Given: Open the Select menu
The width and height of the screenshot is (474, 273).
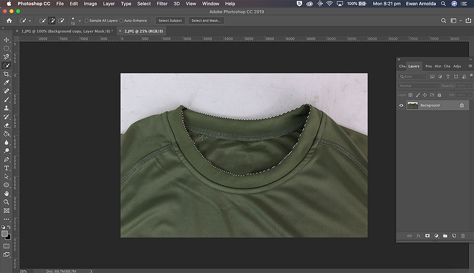Looking at the screenshot, I should [x=144, y=3].
